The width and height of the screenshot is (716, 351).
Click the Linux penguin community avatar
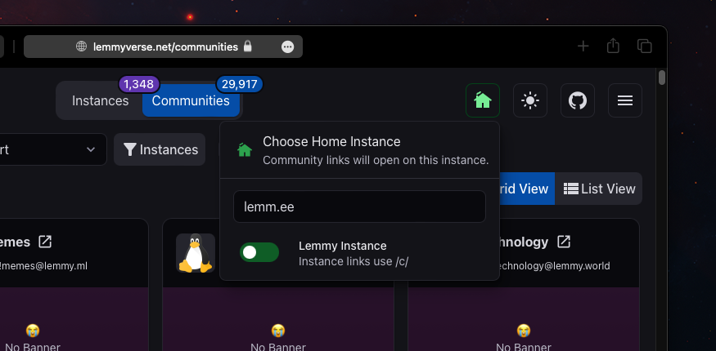196,253
